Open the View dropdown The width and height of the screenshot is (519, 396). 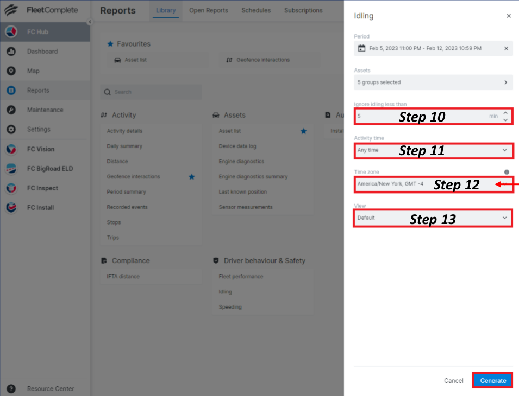coord(505,218)
